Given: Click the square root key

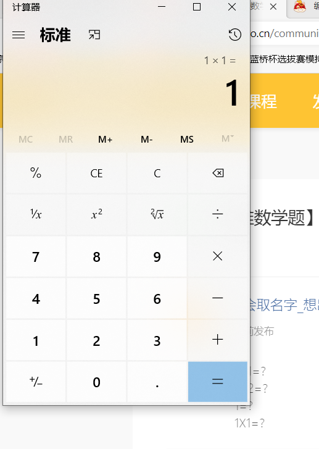Looking at the screenshot, I should (157, 214).
